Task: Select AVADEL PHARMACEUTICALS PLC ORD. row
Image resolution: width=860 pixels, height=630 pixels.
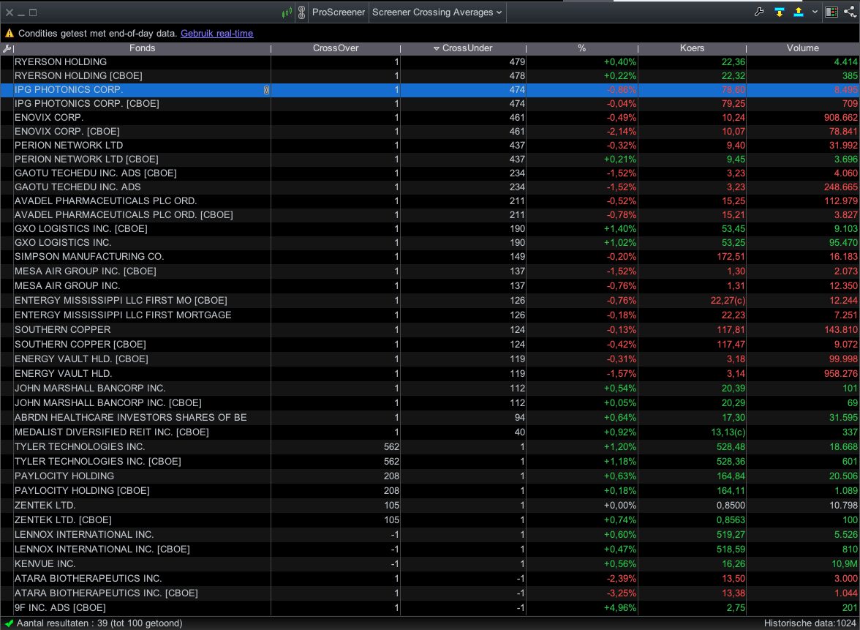Action: tap(430, 200)
